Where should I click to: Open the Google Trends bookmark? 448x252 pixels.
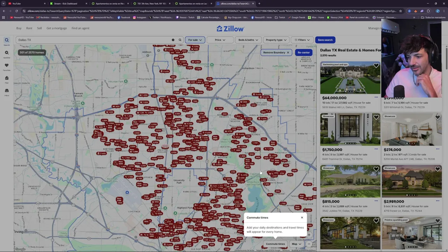[296, 17]
